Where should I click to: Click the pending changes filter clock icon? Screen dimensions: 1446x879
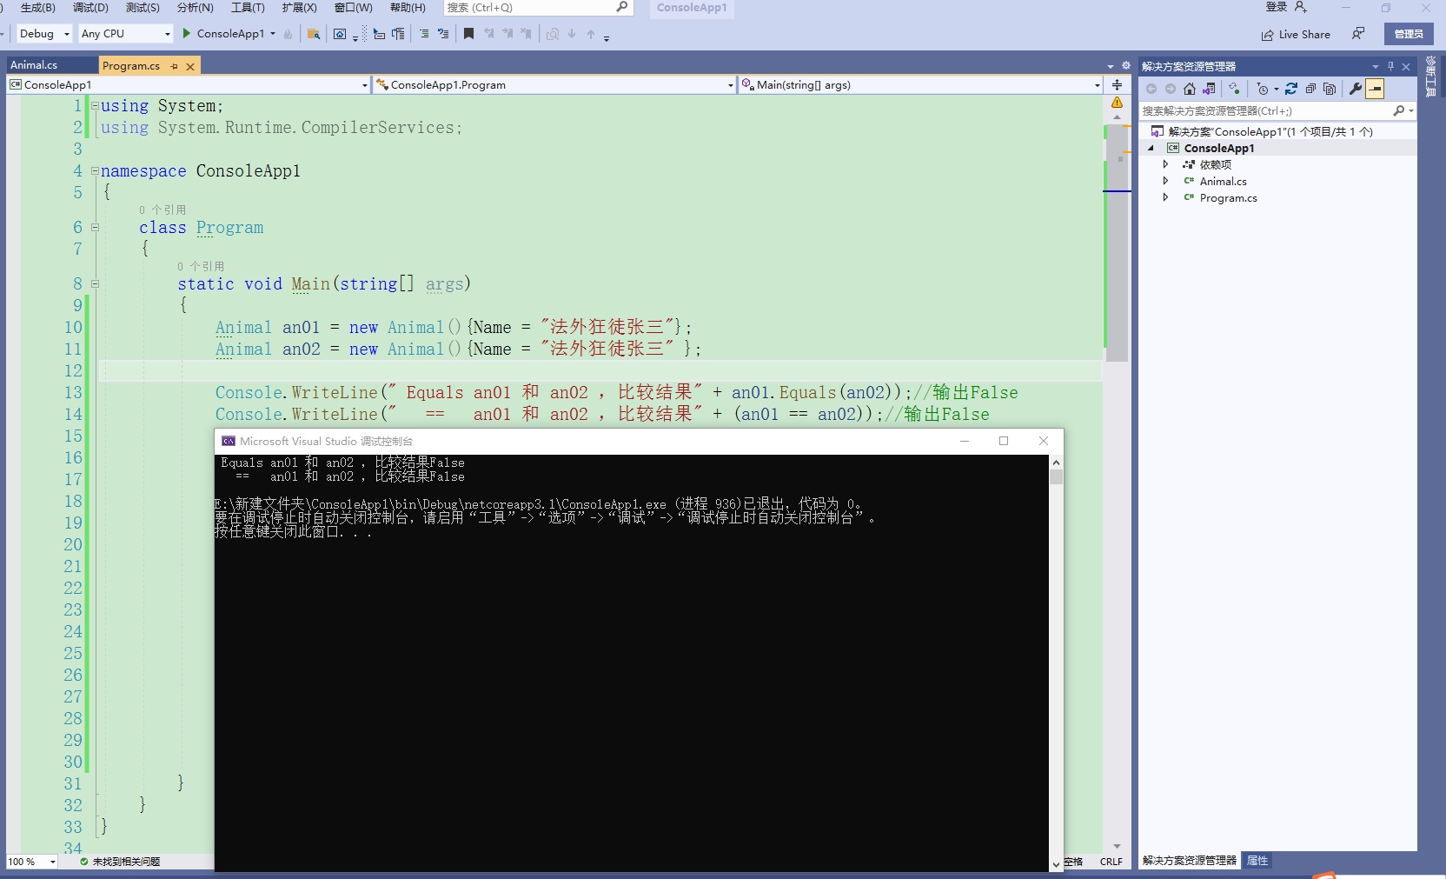pyautogui.click(x=1263, y=89)
